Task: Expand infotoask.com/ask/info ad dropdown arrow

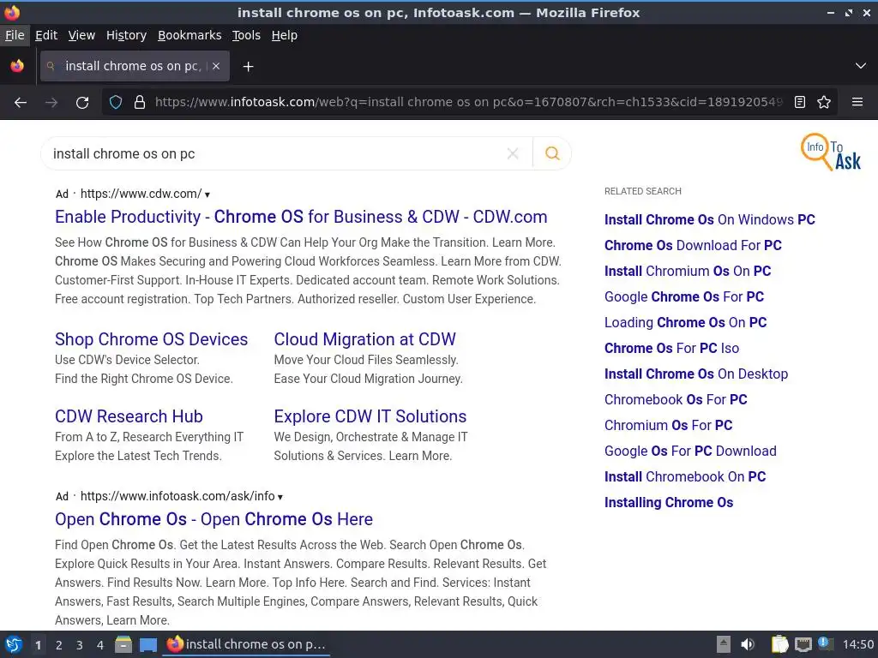Action: [x=280, y=497]
